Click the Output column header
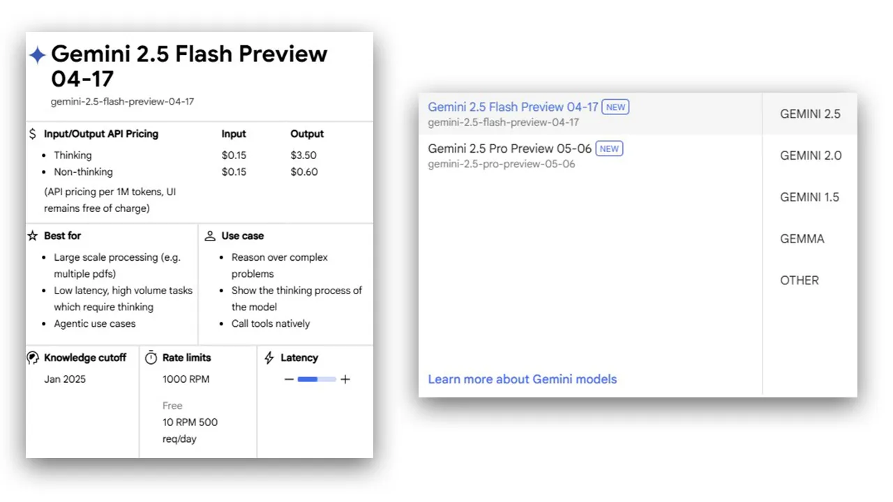The width and height of the screenshot is (893, 502). [x=307, y=134]
